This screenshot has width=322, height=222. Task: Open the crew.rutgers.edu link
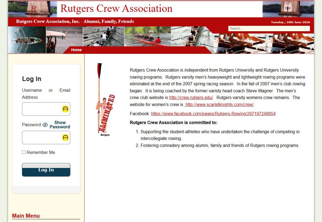click(x=191, y=98)
